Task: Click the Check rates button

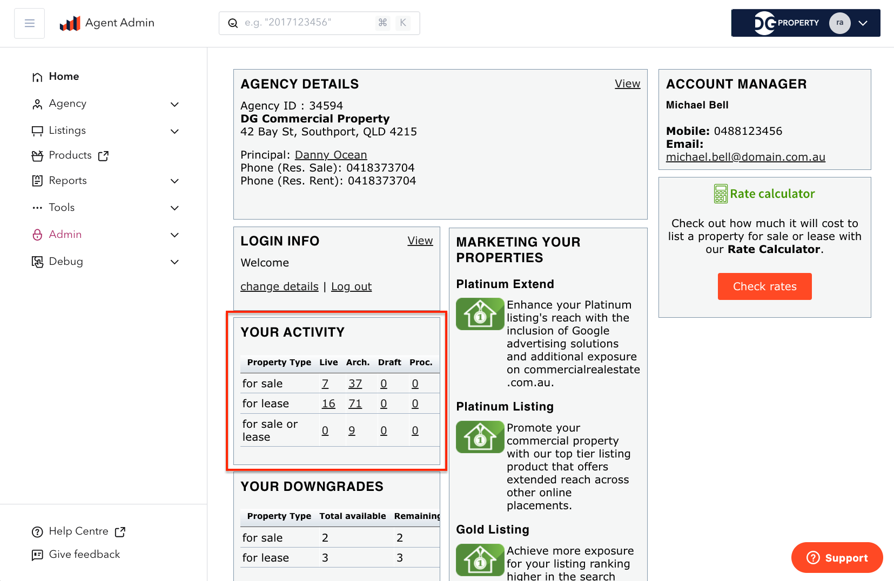Action: (x=764, y=286)
